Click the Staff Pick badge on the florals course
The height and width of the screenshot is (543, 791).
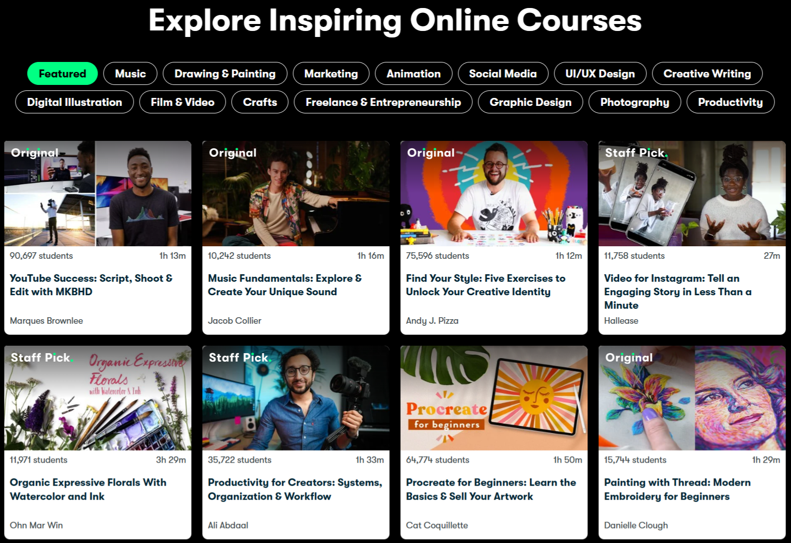pos(42,358)
